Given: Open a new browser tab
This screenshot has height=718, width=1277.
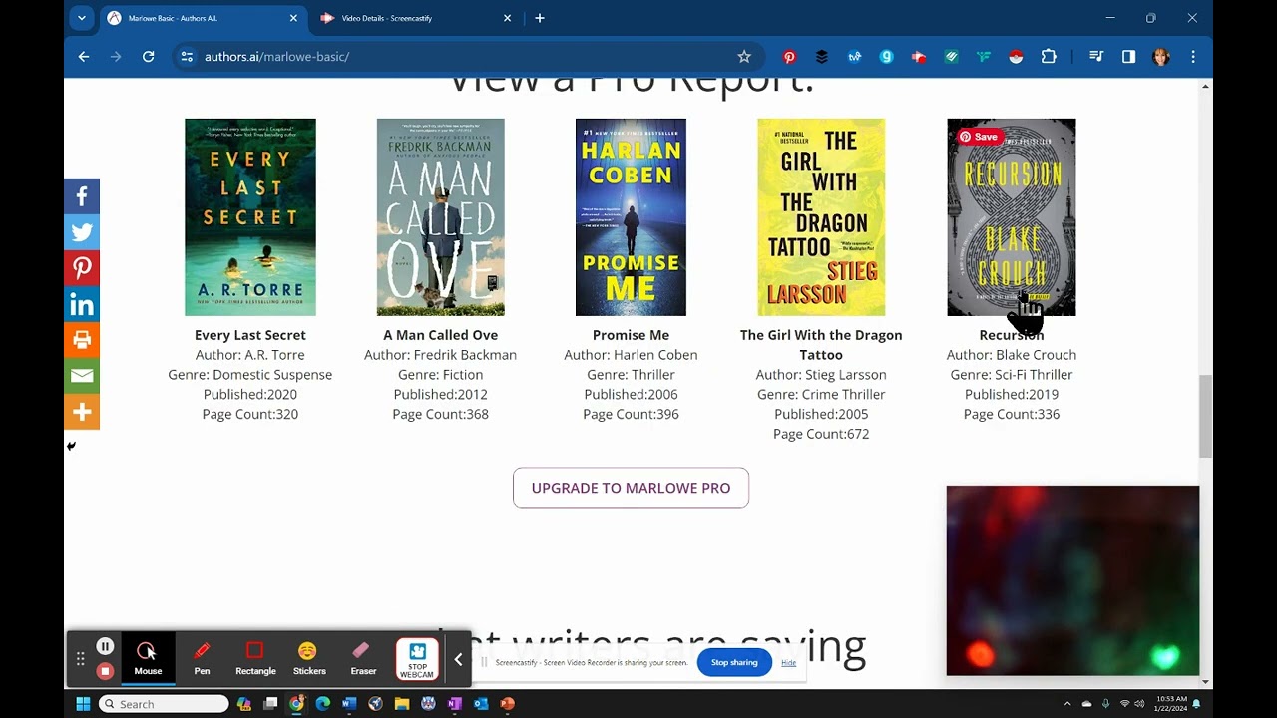Looking at the screenshot, I should click(540, 18).
